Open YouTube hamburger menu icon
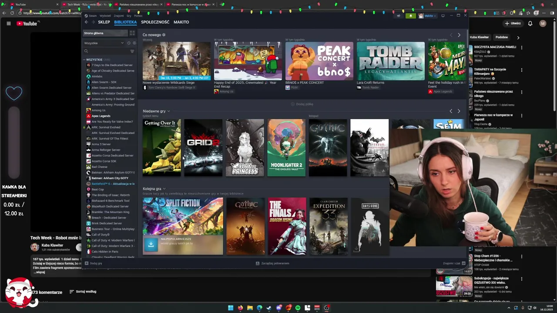557x313 pixels. click(x=8, y=23)
